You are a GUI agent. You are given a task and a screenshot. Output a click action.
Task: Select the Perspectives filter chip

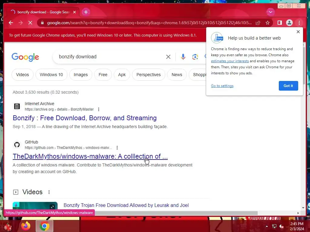(148, 75)
